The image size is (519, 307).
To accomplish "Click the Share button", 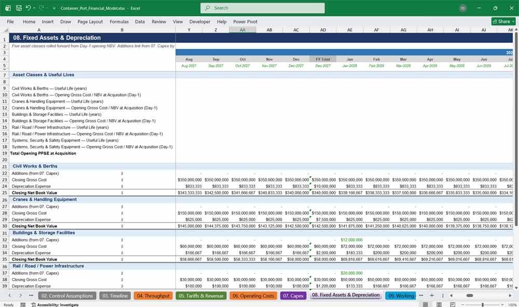I will pyautogui.click(x=503, y=21).
